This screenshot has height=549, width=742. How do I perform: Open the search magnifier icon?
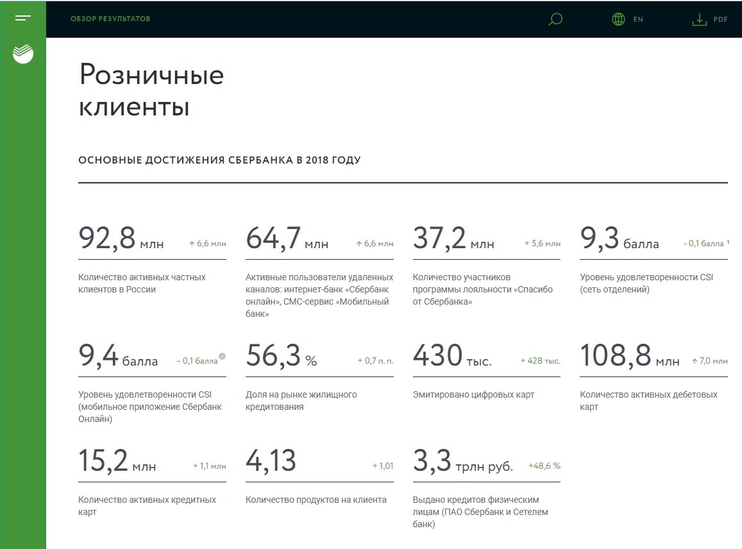[x=555, y=19]
